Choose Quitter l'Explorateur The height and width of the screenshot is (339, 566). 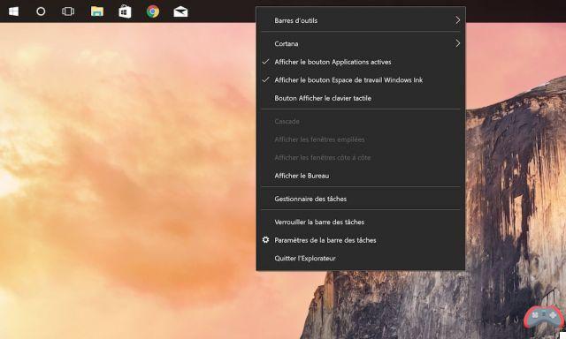[361, 259]
